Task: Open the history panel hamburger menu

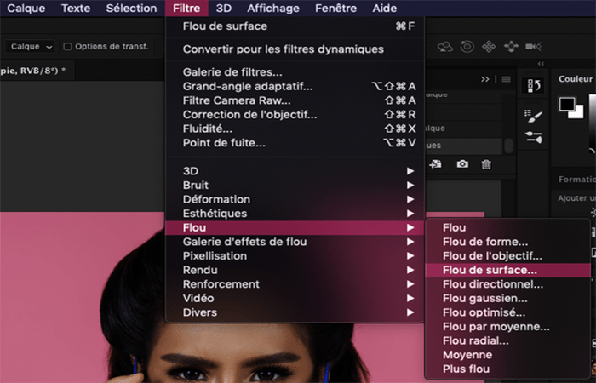Action: (506, 79)
